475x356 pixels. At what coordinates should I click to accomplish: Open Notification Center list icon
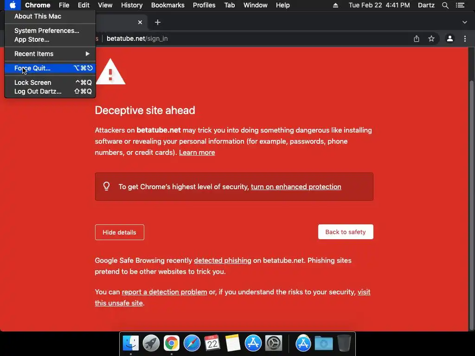[x=460, y=5]
